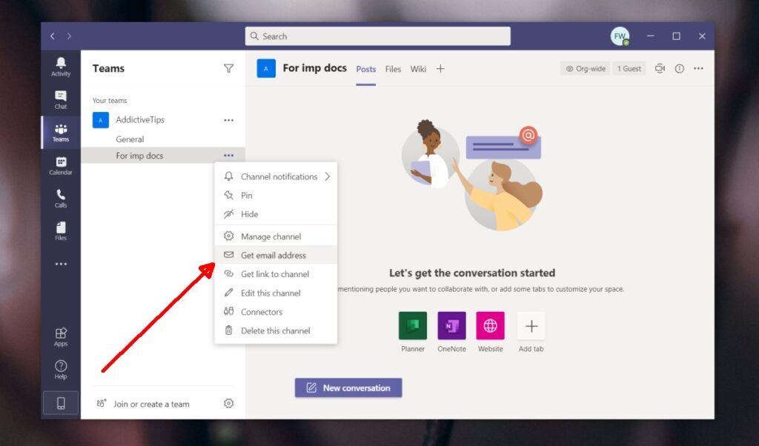Add a Planner tab

point(413,326)
